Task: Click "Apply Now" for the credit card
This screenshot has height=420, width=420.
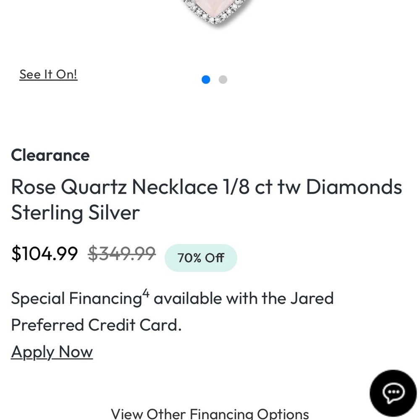Action: [52, 352]
